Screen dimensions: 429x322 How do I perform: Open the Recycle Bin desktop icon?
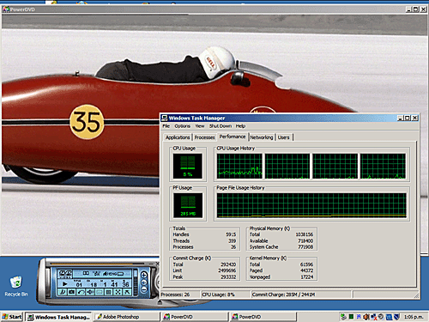pos(16,286)
